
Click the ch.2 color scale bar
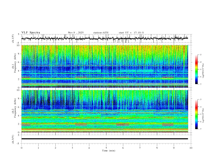point(197,114)
